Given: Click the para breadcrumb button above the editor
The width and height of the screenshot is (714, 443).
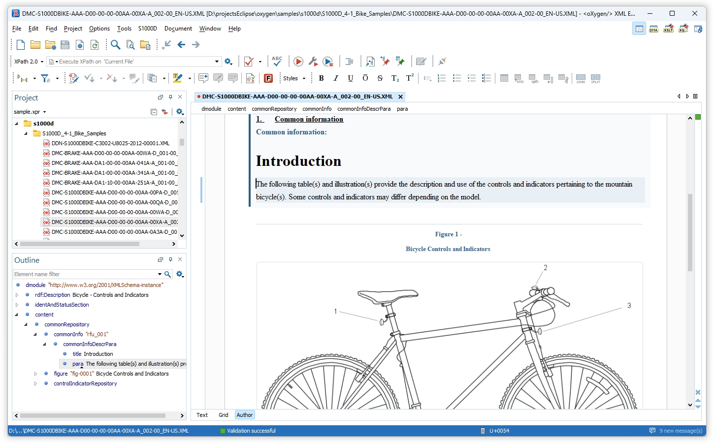Looking at the screenshot, I should tap(402, 109).
